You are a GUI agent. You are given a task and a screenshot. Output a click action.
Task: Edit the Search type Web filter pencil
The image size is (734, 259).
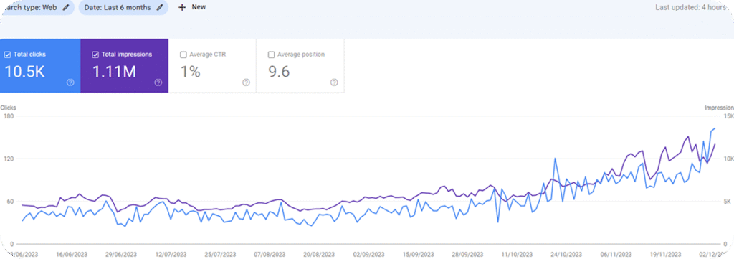(x=66, y=7)
